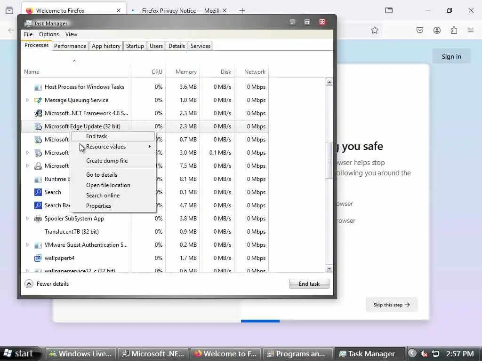The image size is (482, 361).
Task: Collapse view with Fewer details
Action: coord(47,284)
